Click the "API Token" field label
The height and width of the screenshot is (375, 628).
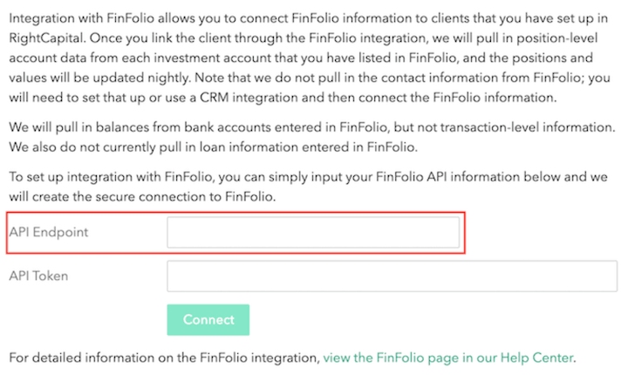(x=39, y=276)
